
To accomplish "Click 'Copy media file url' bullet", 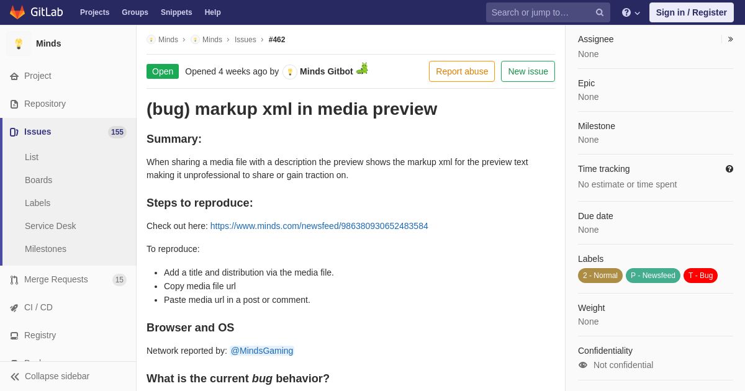I will click(x=200, y=286).
